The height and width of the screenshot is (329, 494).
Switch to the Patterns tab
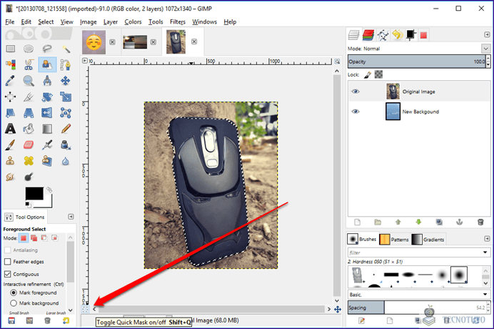coord(394,240)
